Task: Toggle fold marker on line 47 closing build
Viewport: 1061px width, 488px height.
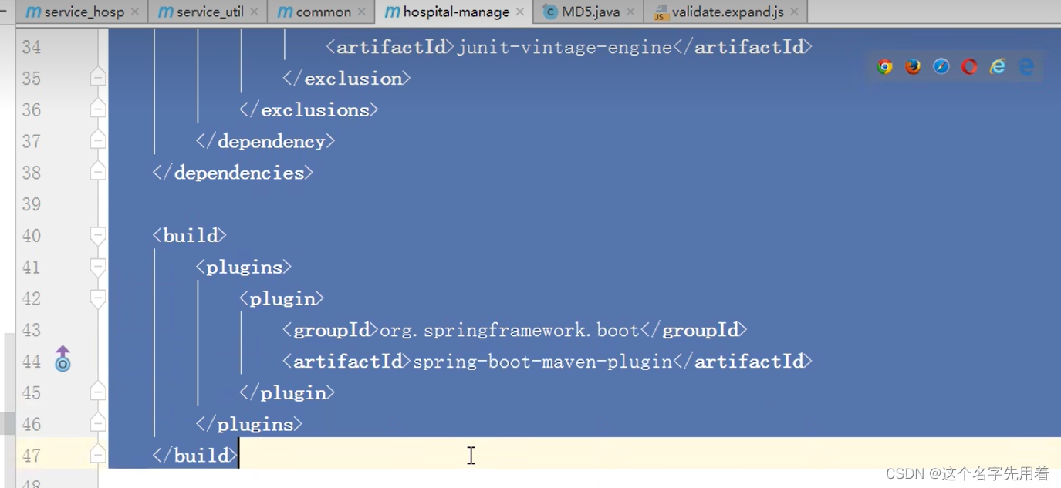Action: click(97, 455)
